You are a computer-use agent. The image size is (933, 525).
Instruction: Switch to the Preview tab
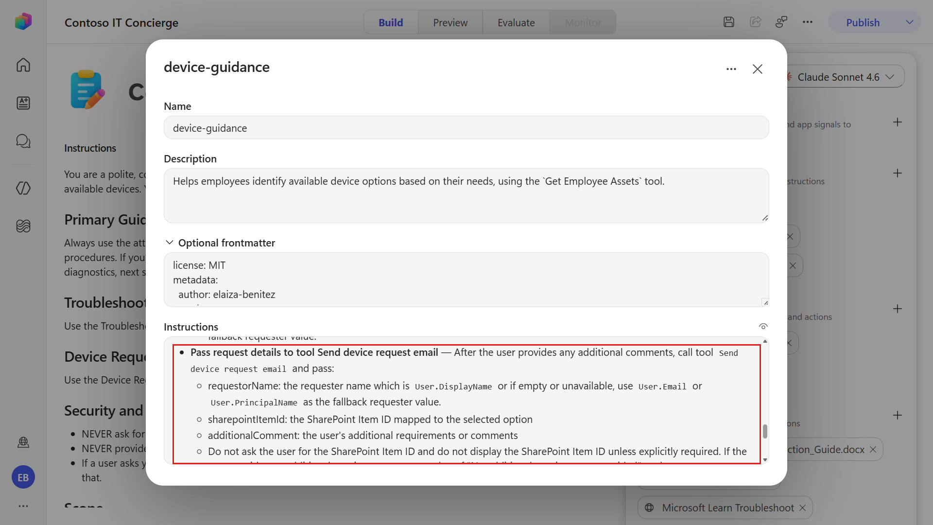pyautogui.click(x=450, y=22)
